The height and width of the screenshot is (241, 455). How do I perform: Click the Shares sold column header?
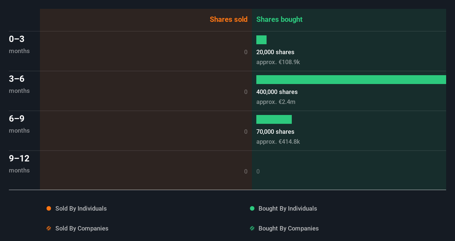pyautogui.click(x=229, y=19)
